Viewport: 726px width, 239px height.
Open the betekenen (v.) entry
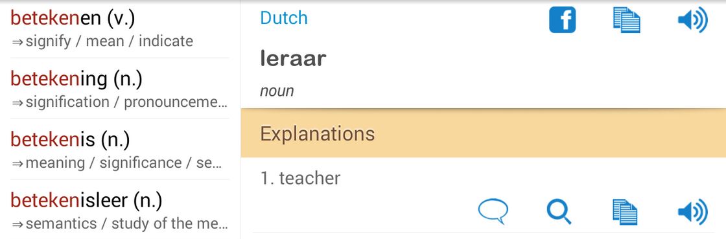[119, 29]
